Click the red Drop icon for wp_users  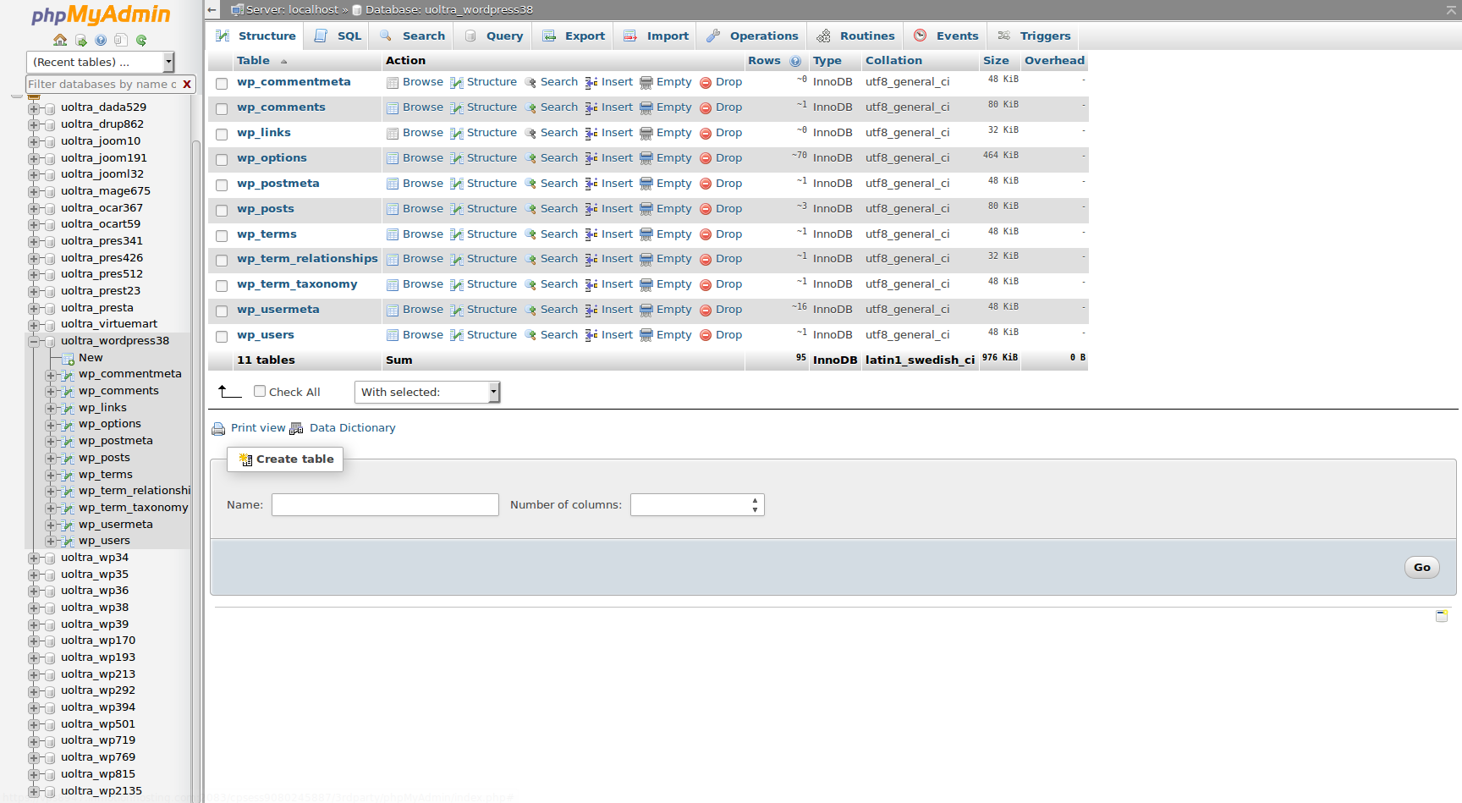pos(706,335)
